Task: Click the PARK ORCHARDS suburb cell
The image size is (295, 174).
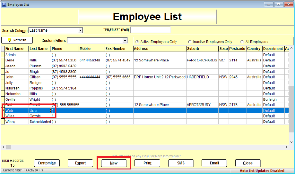Action: (202, 60)
